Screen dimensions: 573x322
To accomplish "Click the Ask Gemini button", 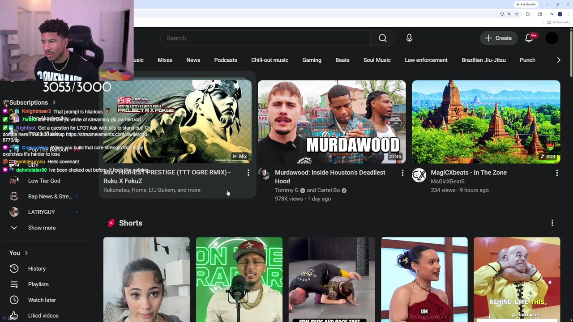I will click(x=526, y=4).
